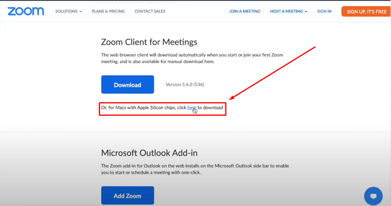Image resolution: width=391 pixels, height=206 pixels.
Task: Open Join a Meeting link
Action: pos(245,12)
